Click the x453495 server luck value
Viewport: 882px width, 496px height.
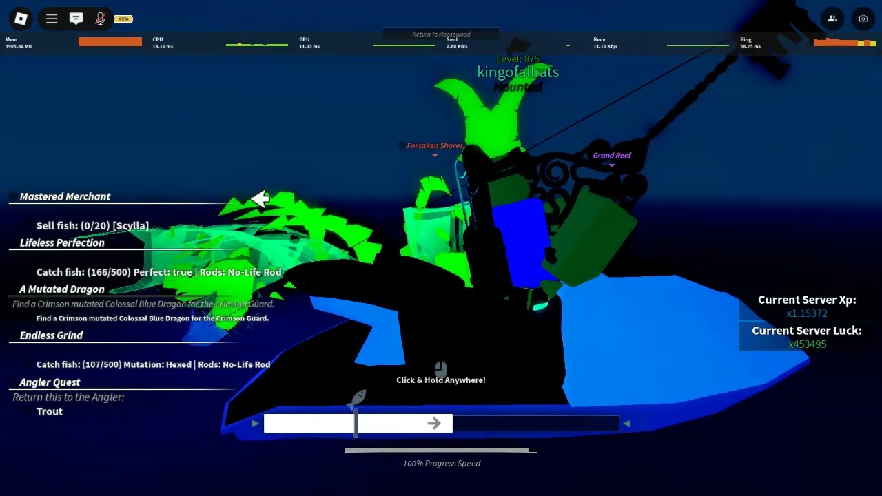[807, 344]
